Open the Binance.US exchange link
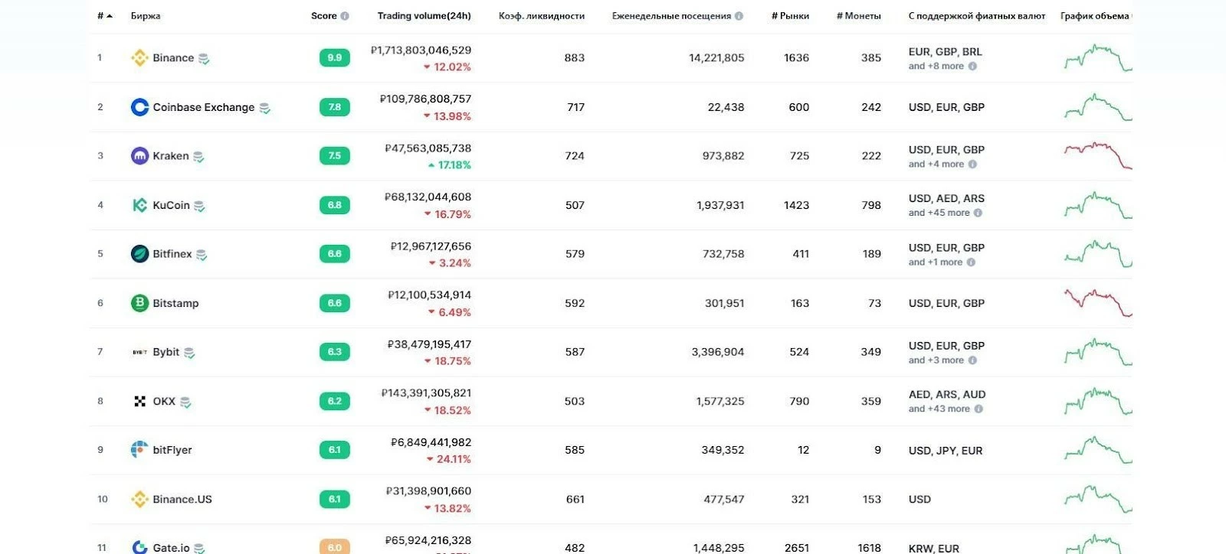 click(182, 499)
